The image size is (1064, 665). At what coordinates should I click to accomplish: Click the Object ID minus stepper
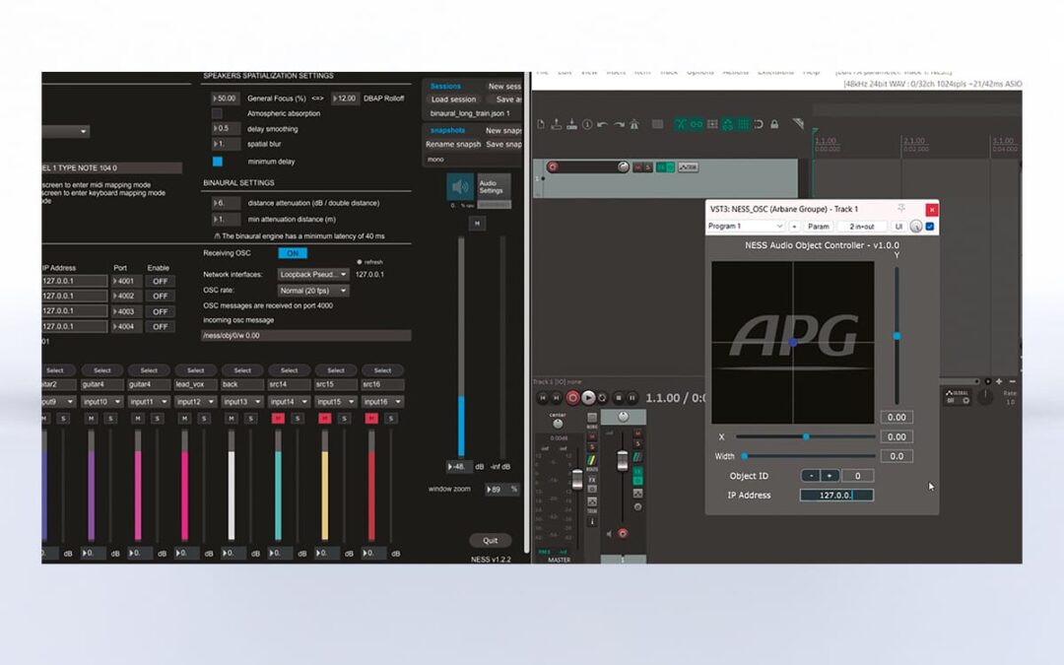[x=811, y=476]
